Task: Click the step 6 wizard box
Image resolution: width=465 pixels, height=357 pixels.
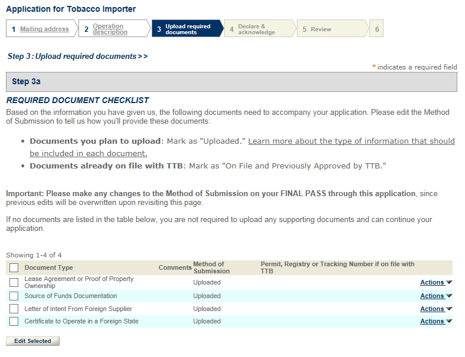Action: [x=376, y=29]
